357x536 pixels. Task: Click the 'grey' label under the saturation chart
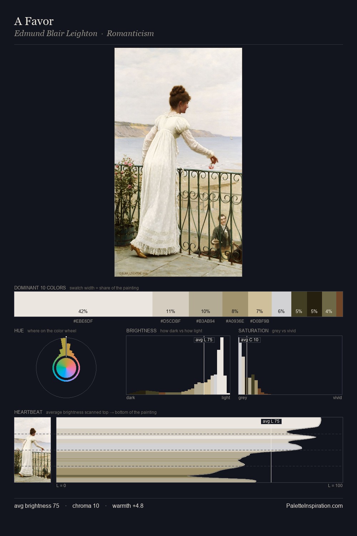coord(243,398)
